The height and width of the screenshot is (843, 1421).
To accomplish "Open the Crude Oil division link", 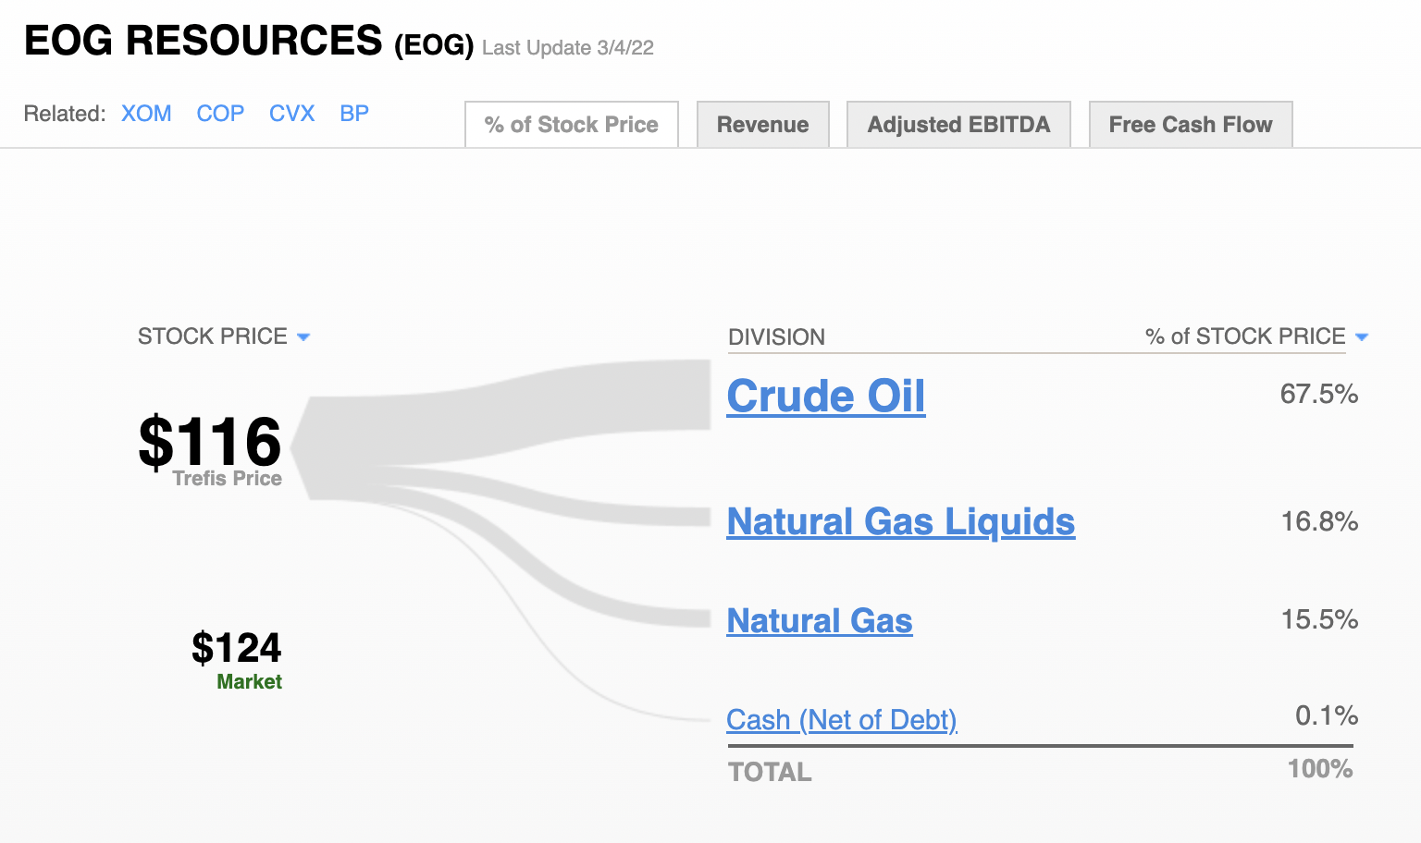I will click(x=826, y=397).
